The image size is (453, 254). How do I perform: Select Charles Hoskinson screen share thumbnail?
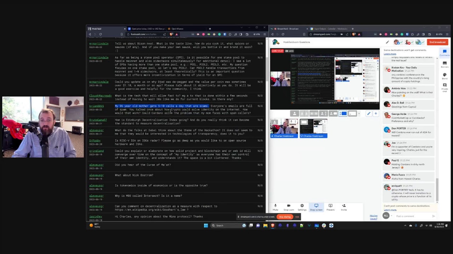[314, 128]
